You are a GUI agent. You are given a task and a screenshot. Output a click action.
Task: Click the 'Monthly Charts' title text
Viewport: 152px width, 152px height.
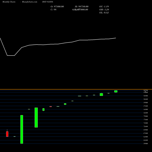click(9, 2)
